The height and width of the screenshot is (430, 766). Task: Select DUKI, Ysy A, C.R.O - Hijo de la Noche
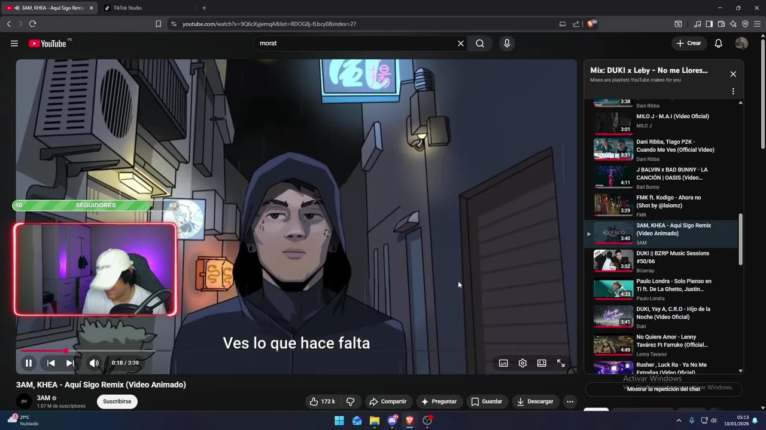[x=661, y=317]
